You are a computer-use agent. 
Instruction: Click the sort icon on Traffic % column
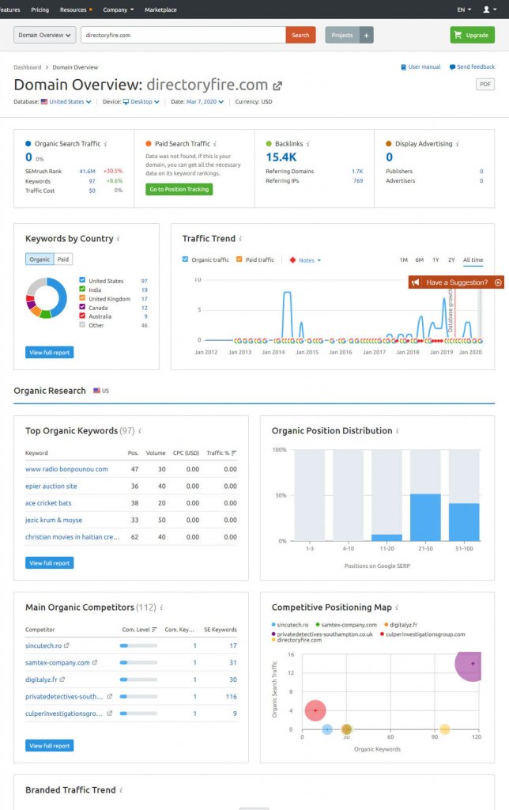(234, 453)
